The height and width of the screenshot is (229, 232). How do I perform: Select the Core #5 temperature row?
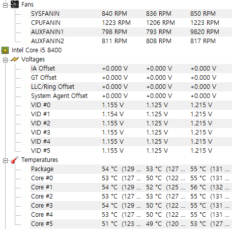tap(131, 224)
